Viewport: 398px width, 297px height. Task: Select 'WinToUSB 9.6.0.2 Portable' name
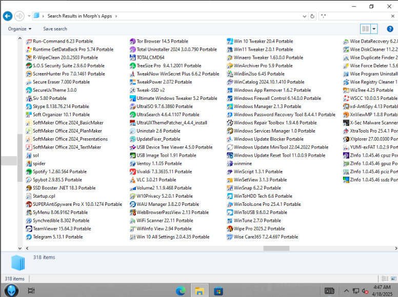tap(261, 213)
